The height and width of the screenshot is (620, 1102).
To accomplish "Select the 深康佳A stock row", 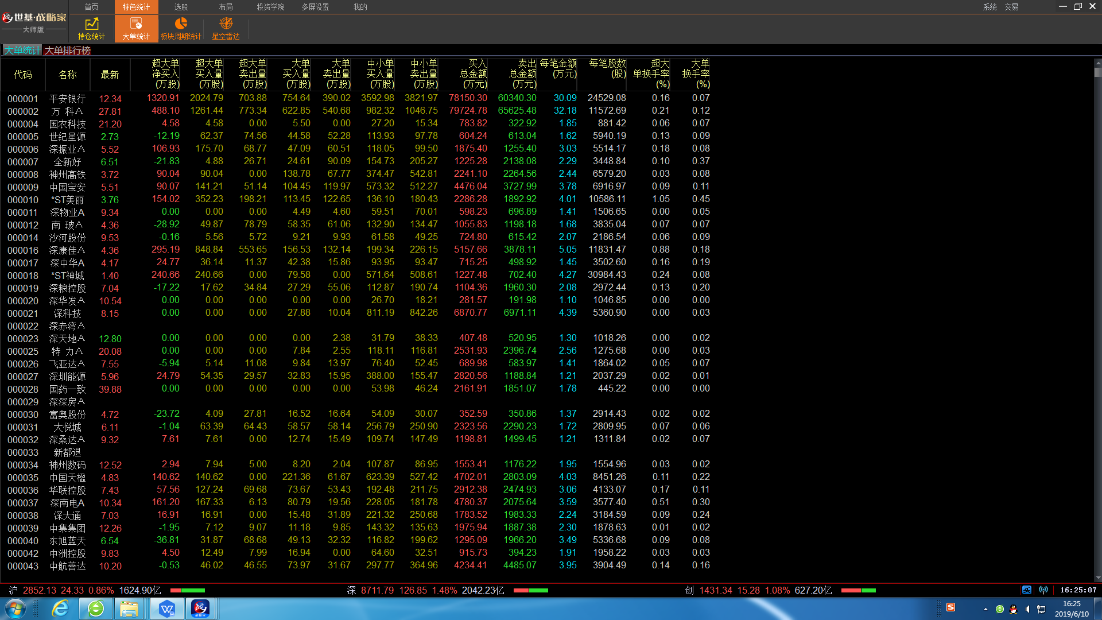I will [356, 250].
